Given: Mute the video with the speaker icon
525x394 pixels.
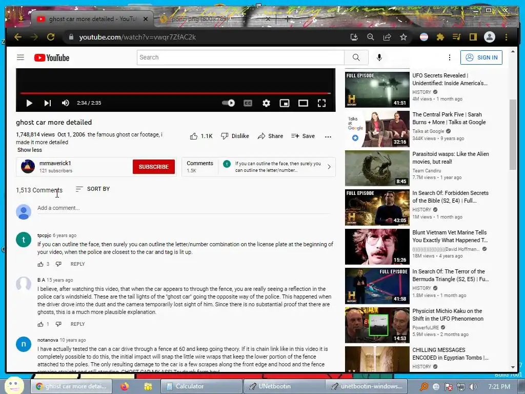Looking at the screenshot, I should click(66, 103).
